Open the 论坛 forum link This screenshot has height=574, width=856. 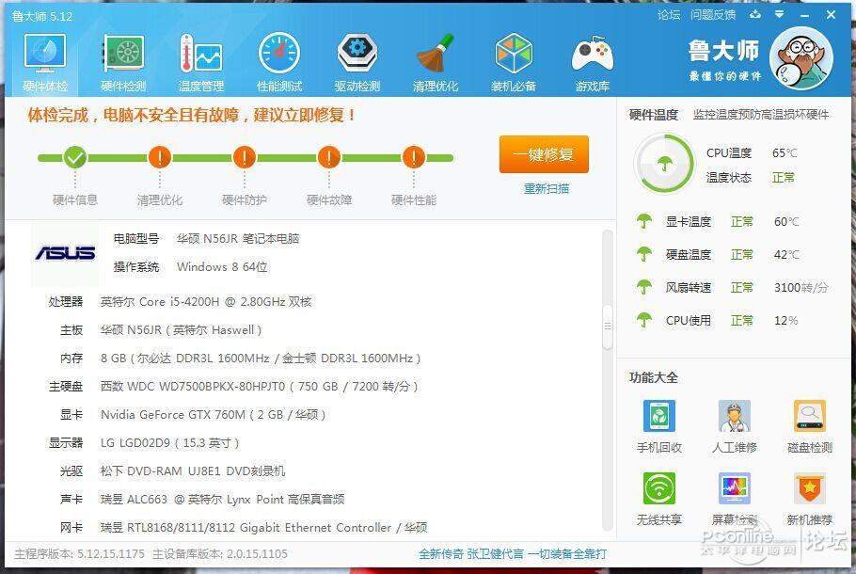click(x=669, y=15)
